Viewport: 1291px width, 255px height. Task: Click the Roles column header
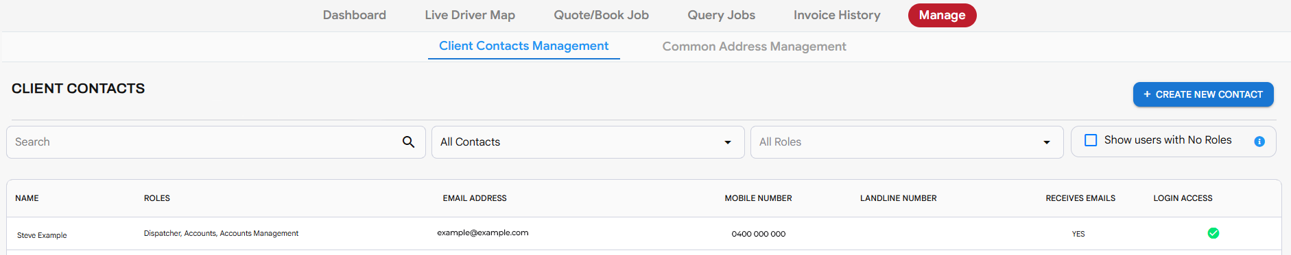coord(157,198)
